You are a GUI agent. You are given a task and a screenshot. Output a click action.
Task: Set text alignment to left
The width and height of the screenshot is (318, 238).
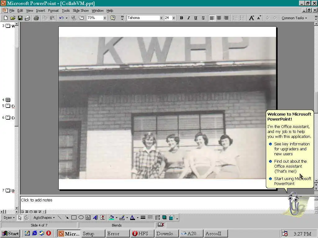pos(212,18)
